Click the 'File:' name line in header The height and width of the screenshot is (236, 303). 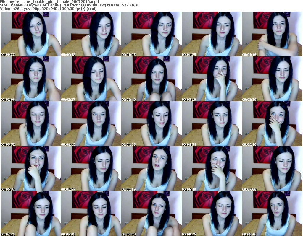[x=49, y=2]
